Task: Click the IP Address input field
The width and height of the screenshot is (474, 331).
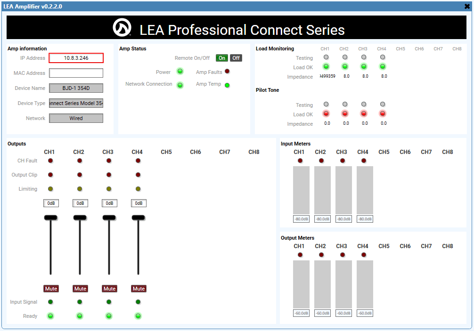Action: click(x=76, y=58)
